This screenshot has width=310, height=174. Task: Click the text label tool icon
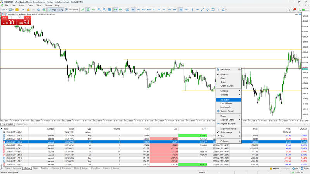[x=218, y=9]
